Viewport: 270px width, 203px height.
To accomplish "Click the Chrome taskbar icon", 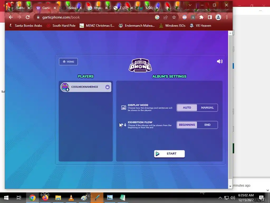I will (32, 198).
